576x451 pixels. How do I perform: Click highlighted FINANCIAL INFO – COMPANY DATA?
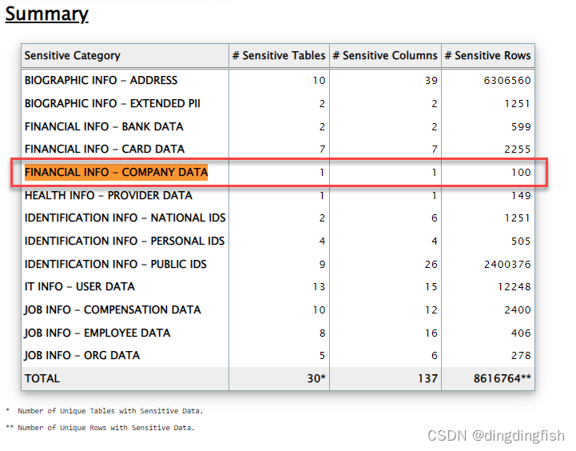pyautogui.click(x=116, y=172)
